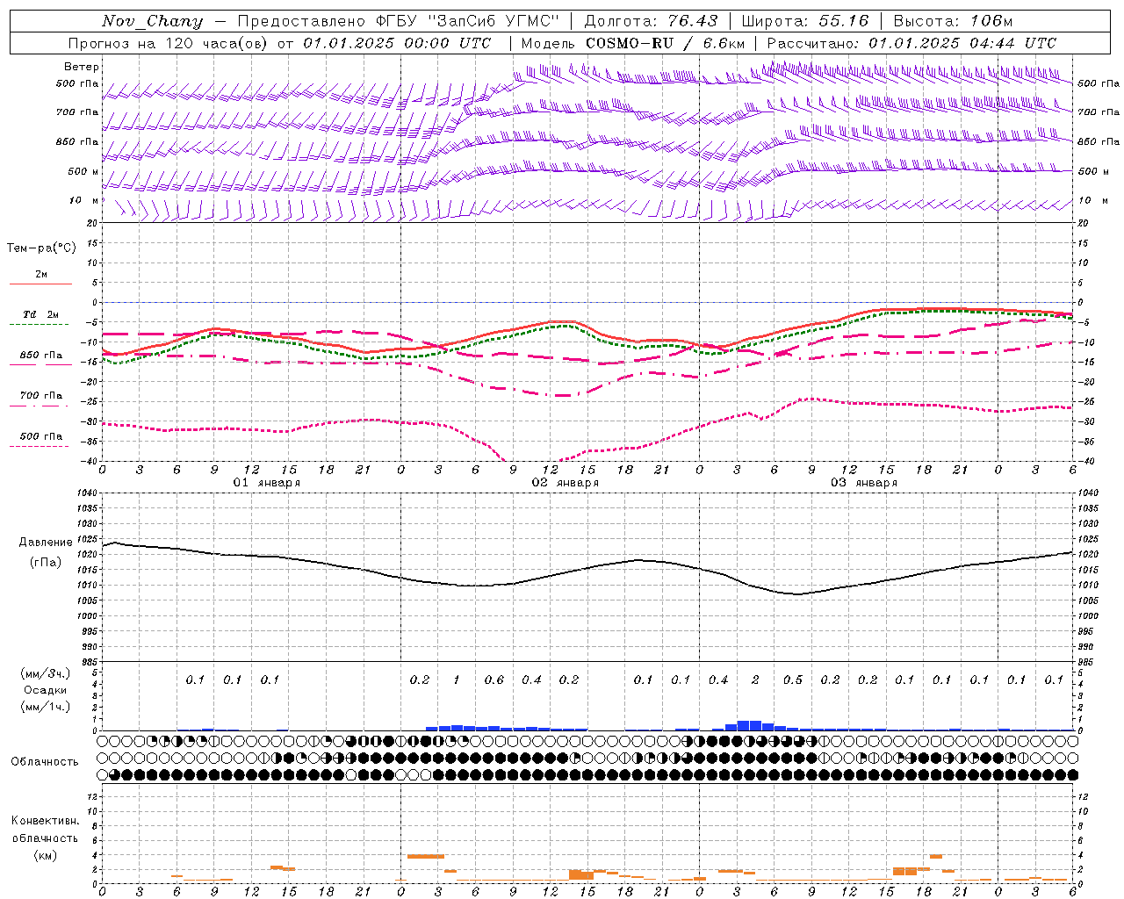Click the precipitation value '2'

click(755, 680)
